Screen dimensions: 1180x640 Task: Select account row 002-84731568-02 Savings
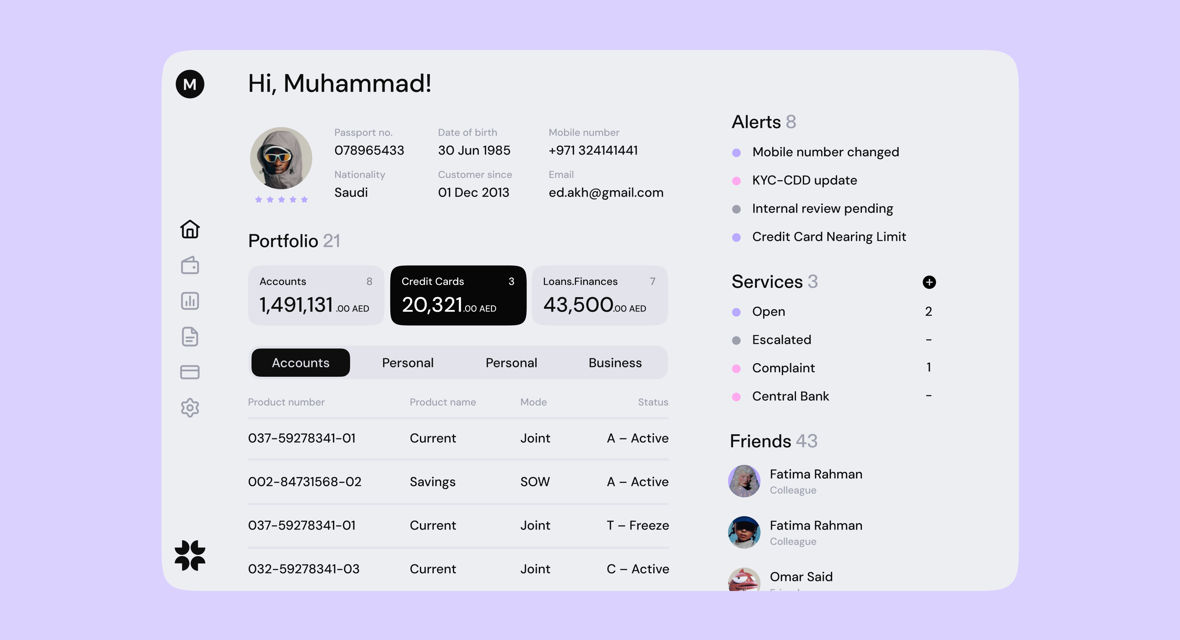tap(458, 482)
